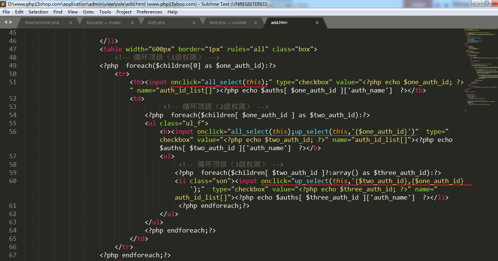Close the active add.html tab
This screenshot has height=261, width=498.
pos(317,23)
